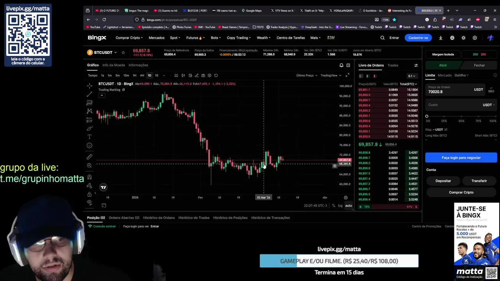Viewport: 500px width, 281px height.
Task: Change the chart layout panel icon
Action: [348, 65]
